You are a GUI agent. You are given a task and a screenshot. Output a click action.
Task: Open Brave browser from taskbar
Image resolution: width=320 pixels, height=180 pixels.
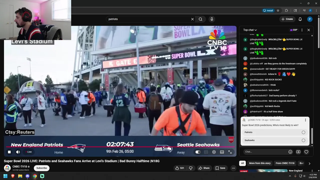[x=13, y=176]
